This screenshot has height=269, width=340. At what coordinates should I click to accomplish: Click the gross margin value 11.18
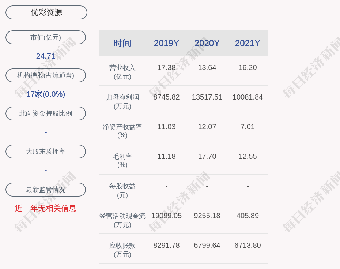click(166, 156)
